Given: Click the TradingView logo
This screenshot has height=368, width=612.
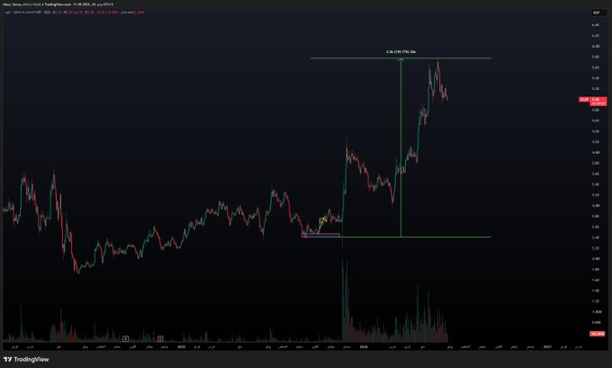Looking at the screenshot, I should [x=26, y=359].
